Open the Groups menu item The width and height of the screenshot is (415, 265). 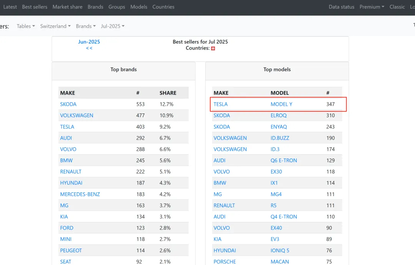(117, 7)
